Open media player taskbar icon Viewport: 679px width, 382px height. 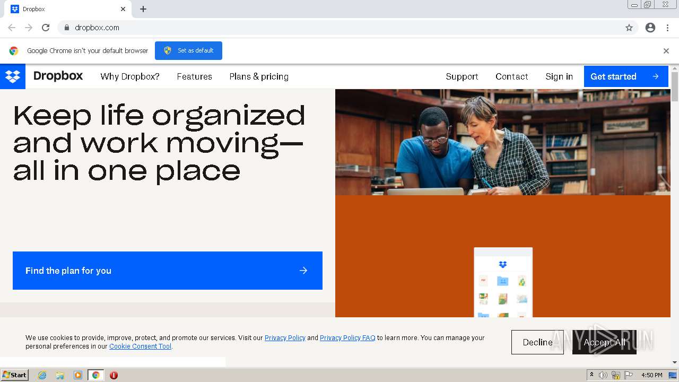click(x=78, y=375)
